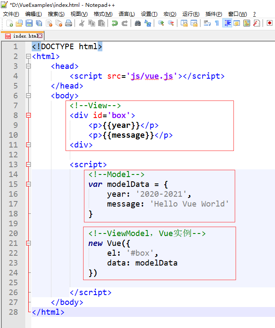Open the ? help menu
This screenshot has width=275, height=328.
coord(254,14)
